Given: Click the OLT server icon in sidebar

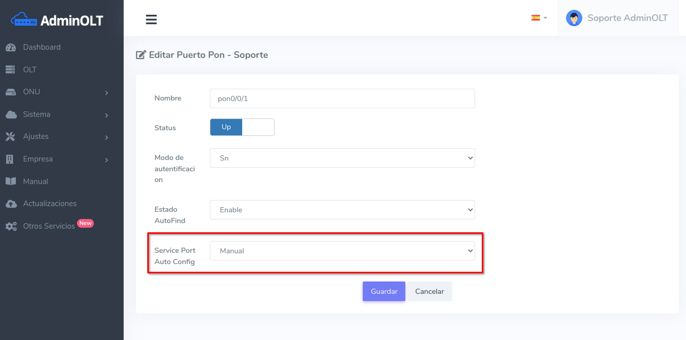Looking at the screenshot, I should (x=11, y=70).
